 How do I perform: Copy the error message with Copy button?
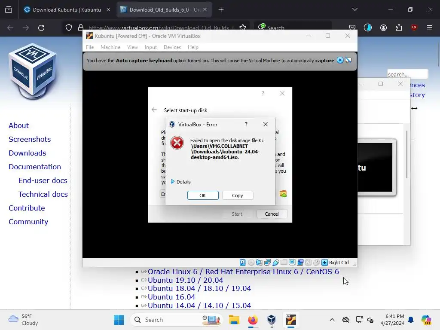[x=237, y=196]
